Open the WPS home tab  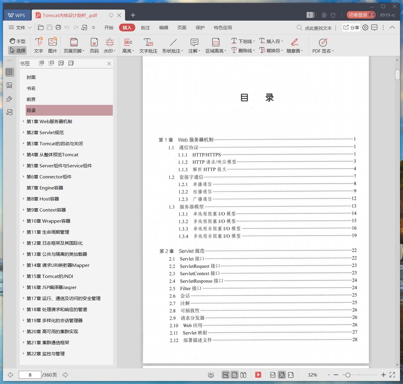pos(17,15)
